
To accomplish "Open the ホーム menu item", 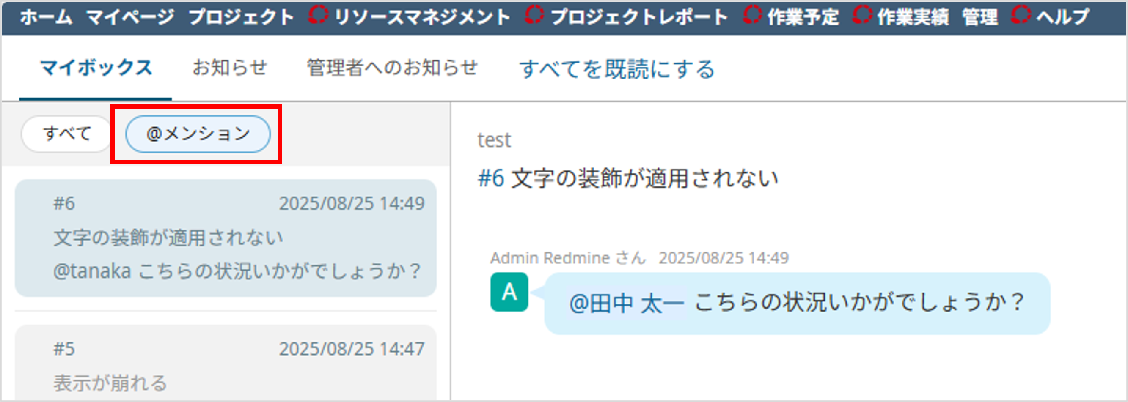I will pos(46,17).
